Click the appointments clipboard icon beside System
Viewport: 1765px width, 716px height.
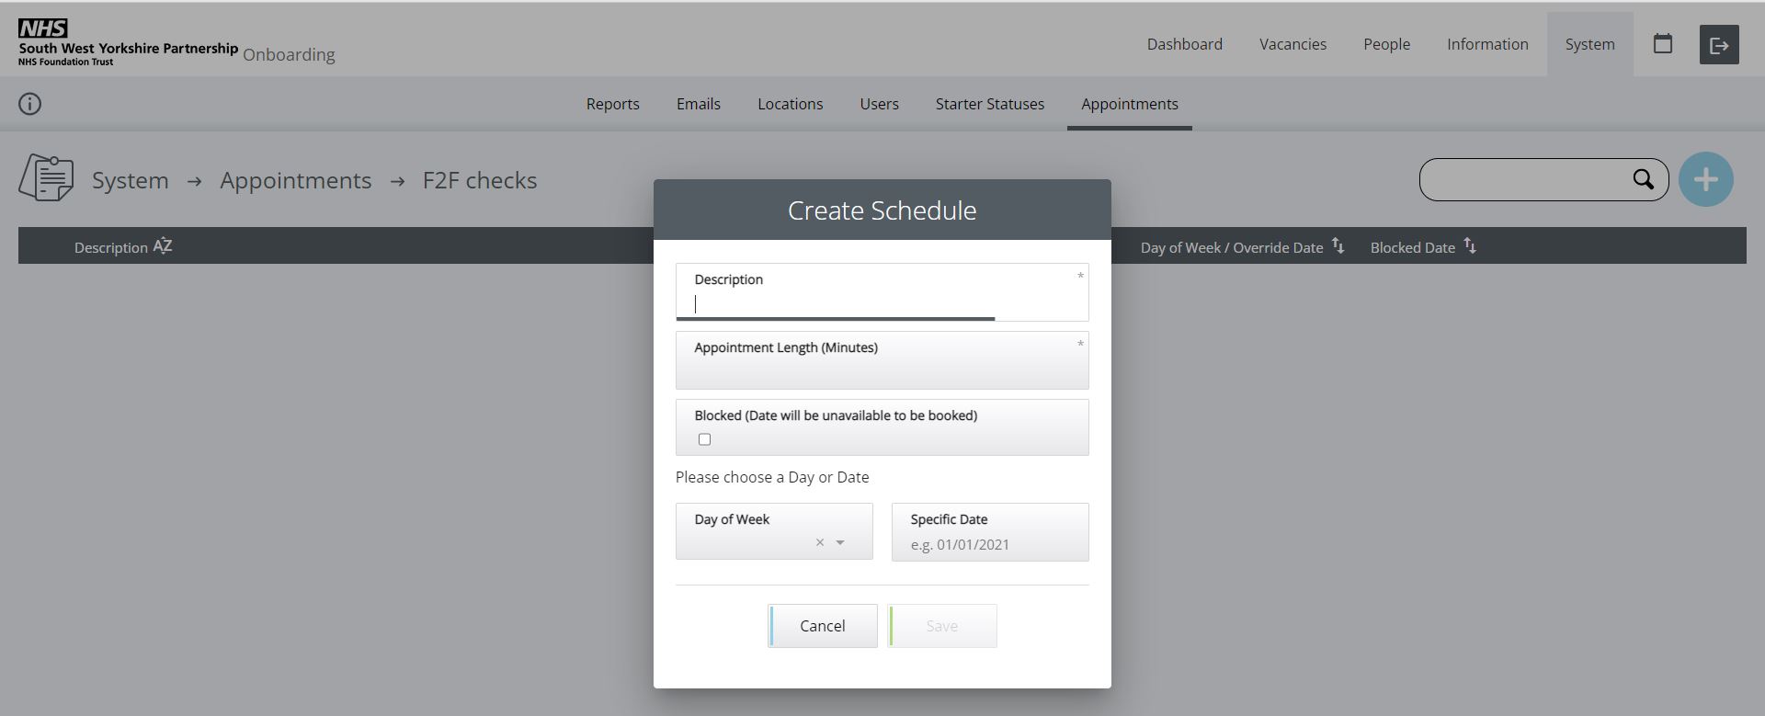[x=46, y=177]
